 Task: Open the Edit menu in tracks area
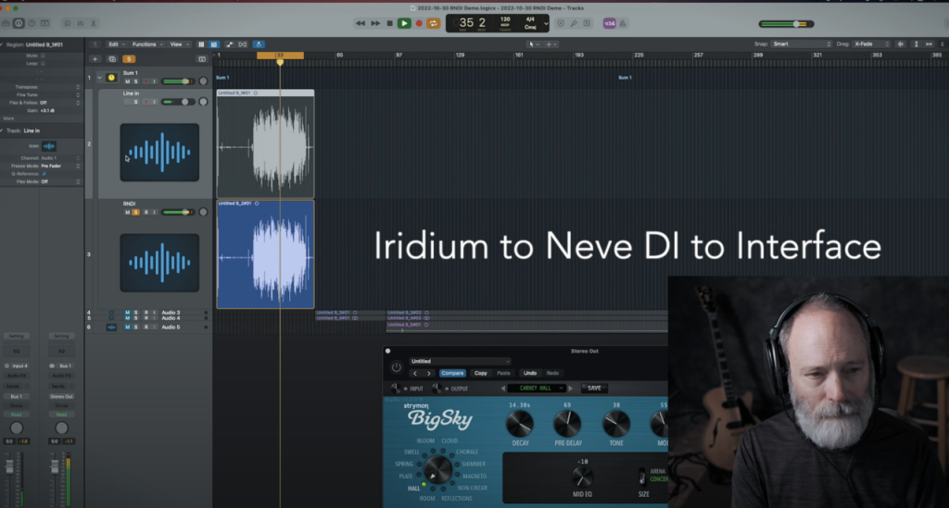tap(115, 43)
